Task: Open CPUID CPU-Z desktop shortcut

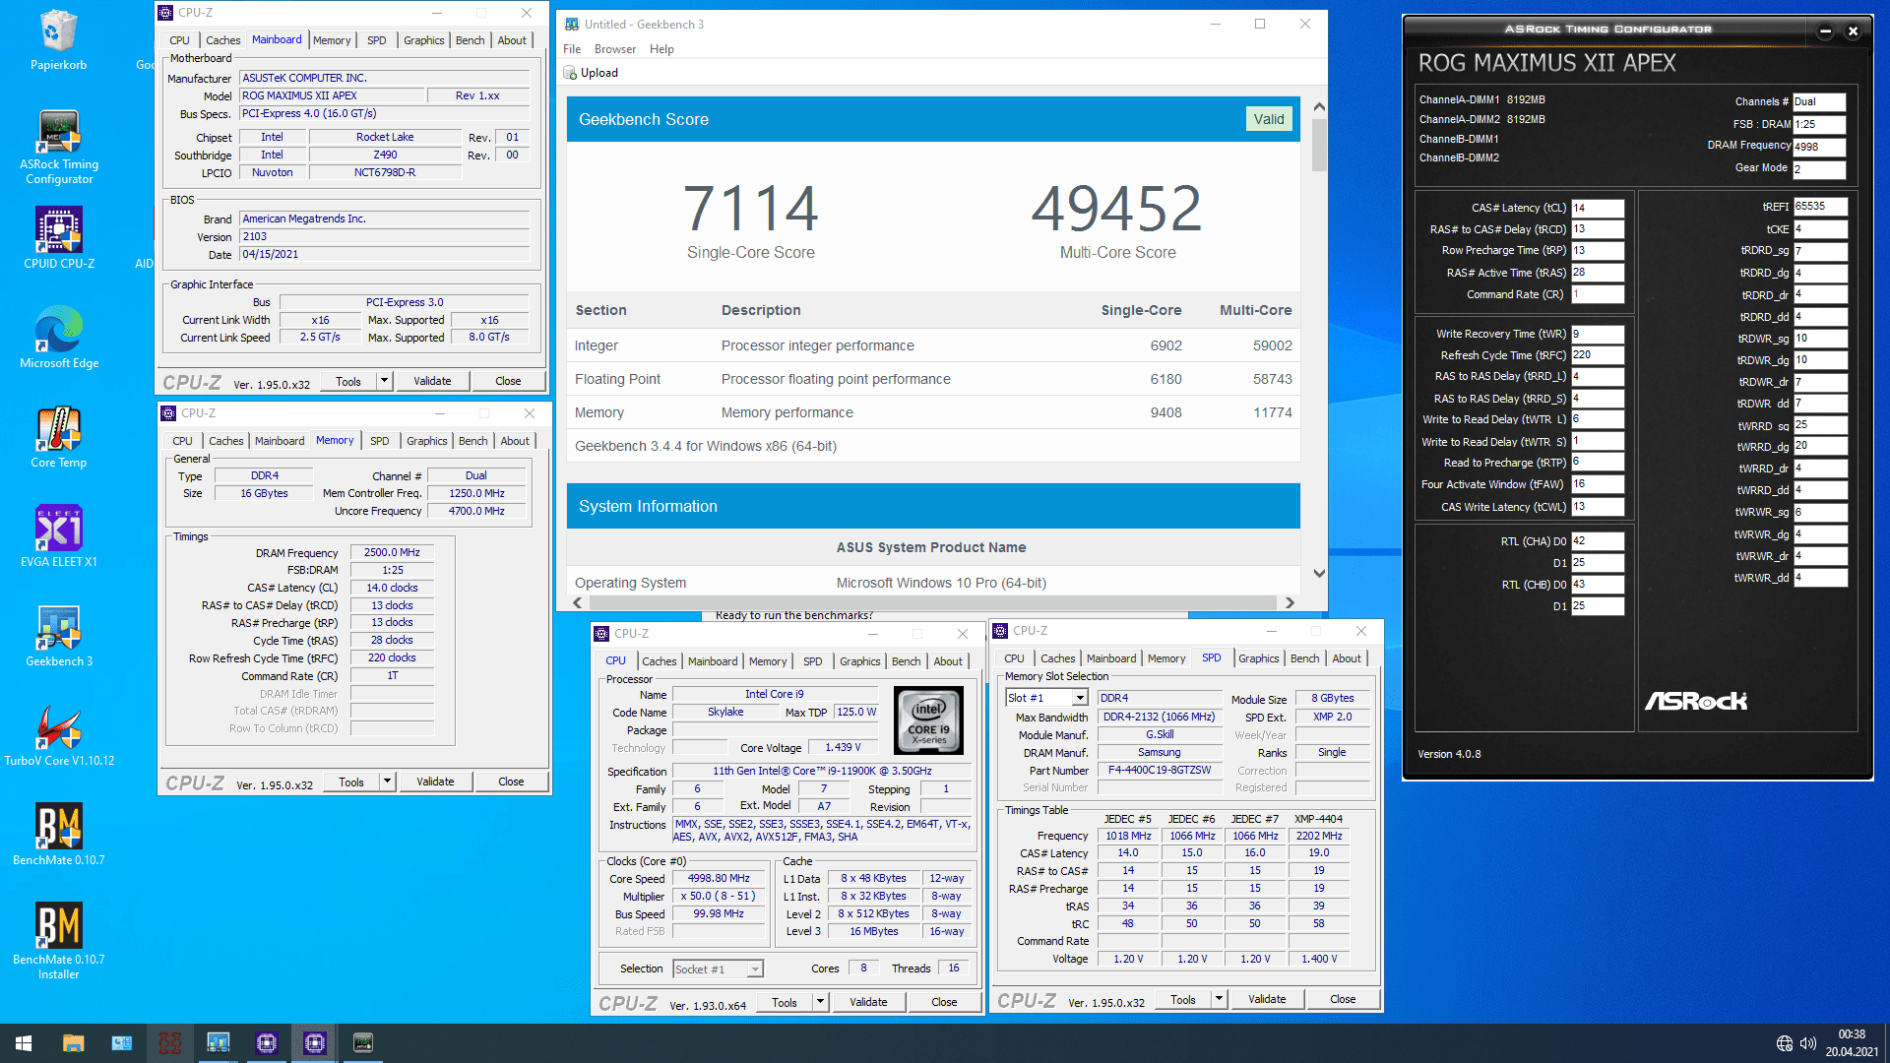Action: 59,238
